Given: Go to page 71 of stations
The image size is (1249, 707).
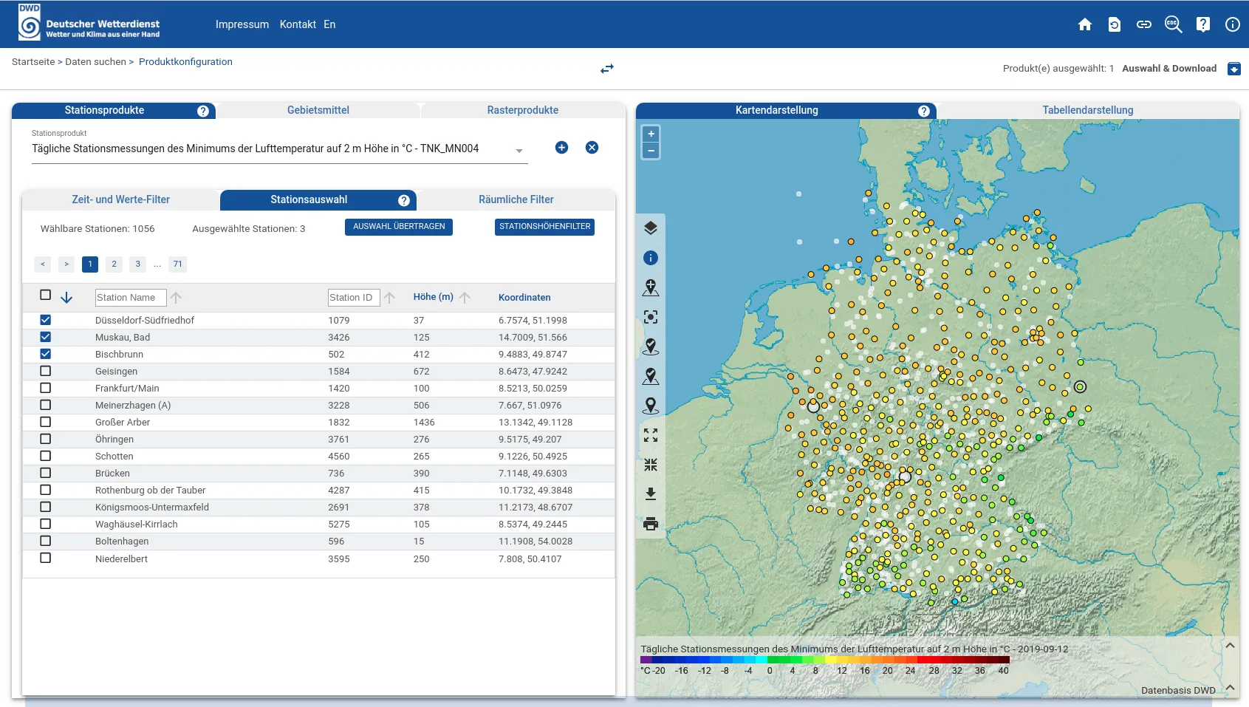Looking at the screenshot, I should click(178, 264).
